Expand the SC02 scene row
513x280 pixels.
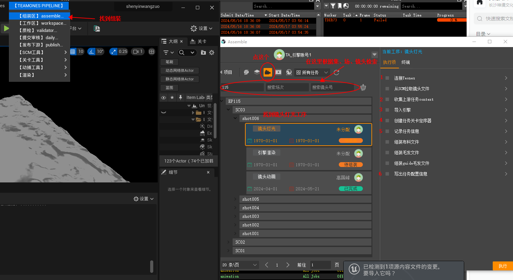click(228, 242)
